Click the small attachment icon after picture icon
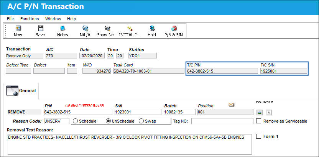319x157 pixels. tap(269, 112)
